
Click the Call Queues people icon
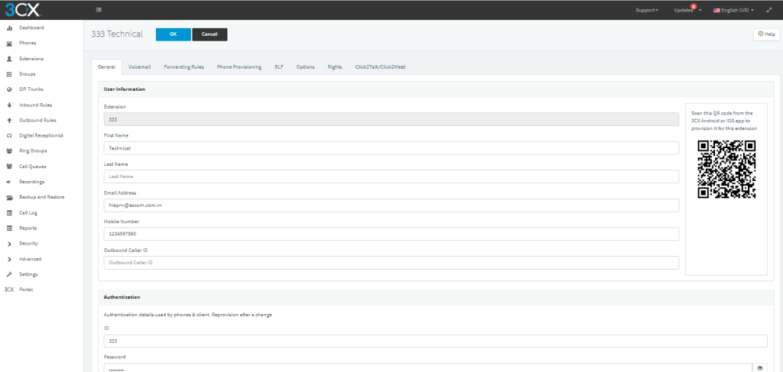[9, 167]
